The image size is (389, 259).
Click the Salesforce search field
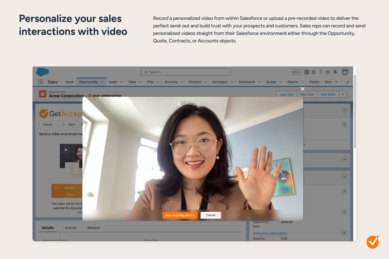186,72
